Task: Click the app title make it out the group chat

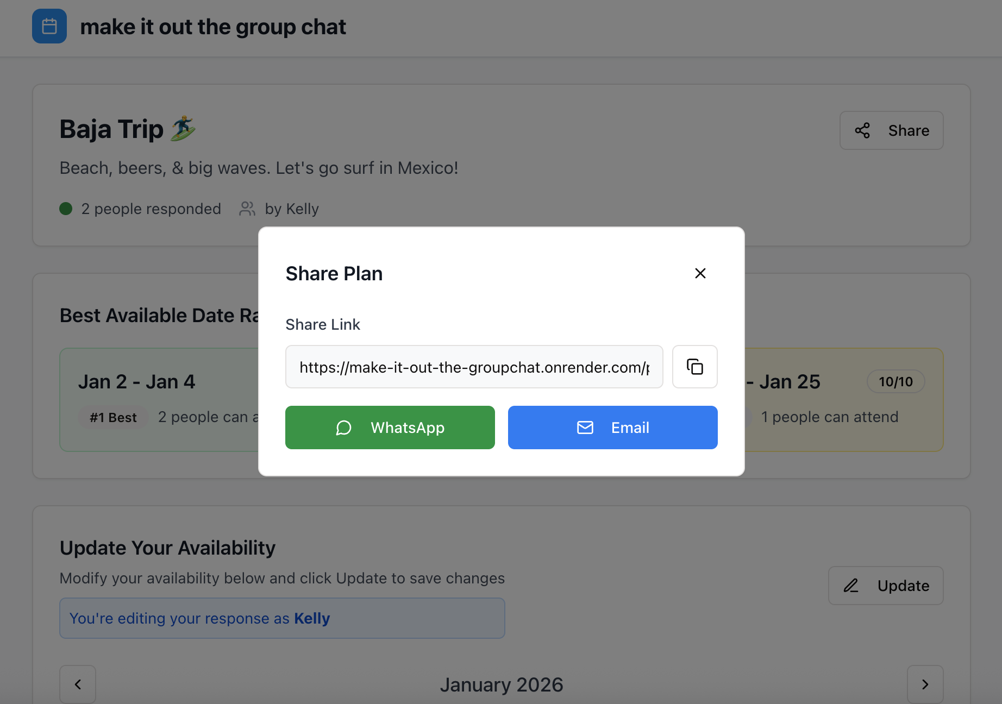Action: coord(212,27)
